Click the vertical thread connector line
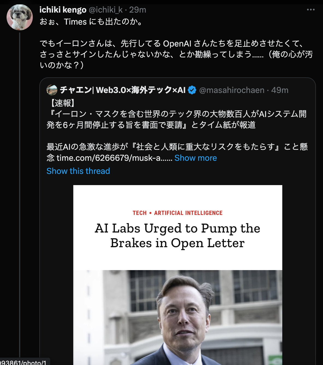 [20, 191]
